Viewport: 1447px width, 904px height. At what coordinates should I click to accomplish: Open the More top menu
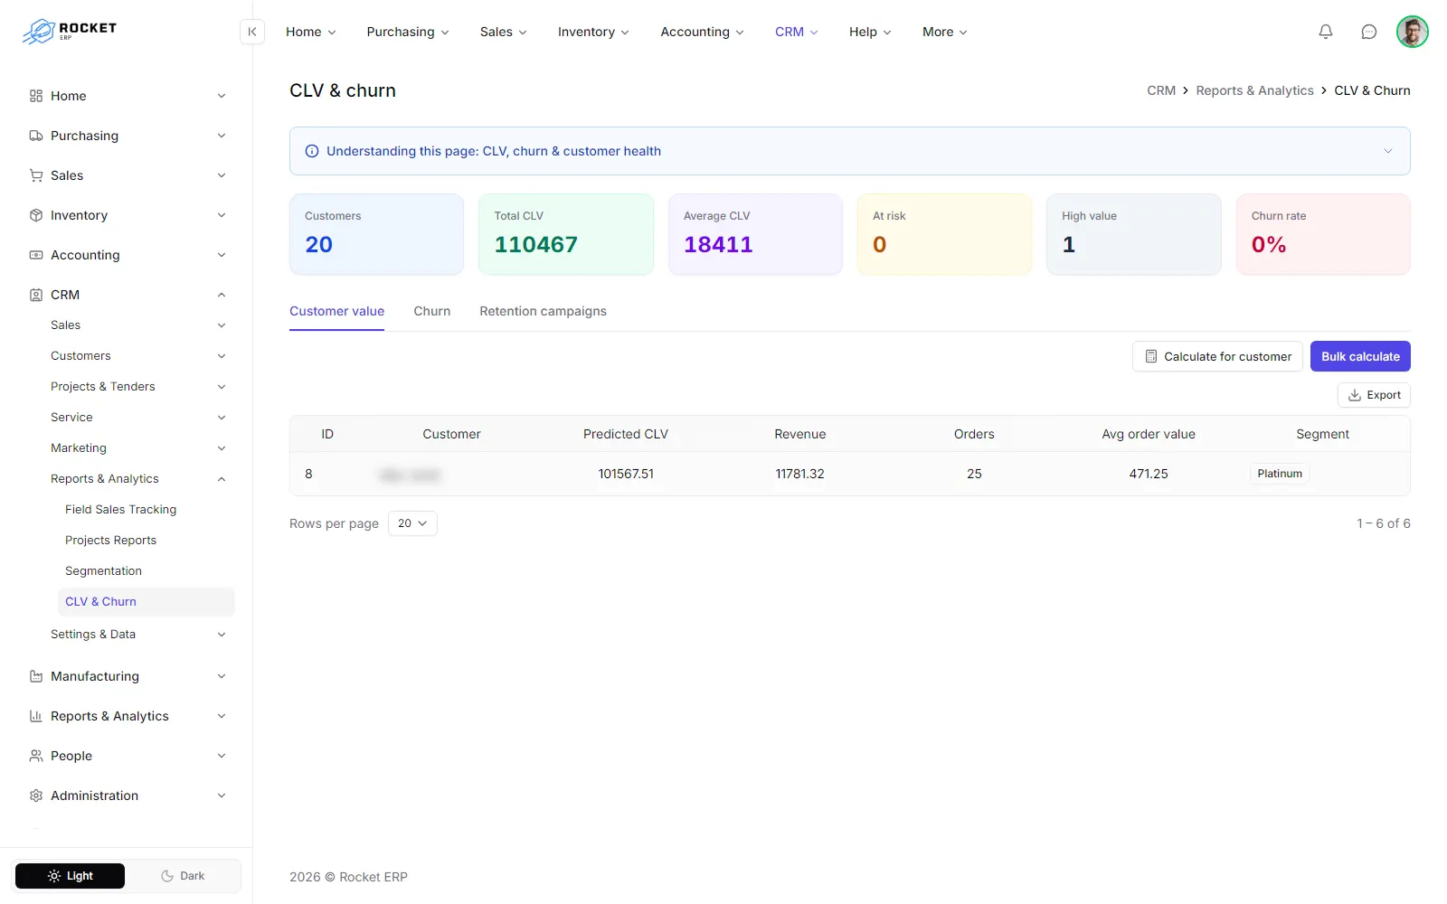pyautogui.click(x=945, y=32)
